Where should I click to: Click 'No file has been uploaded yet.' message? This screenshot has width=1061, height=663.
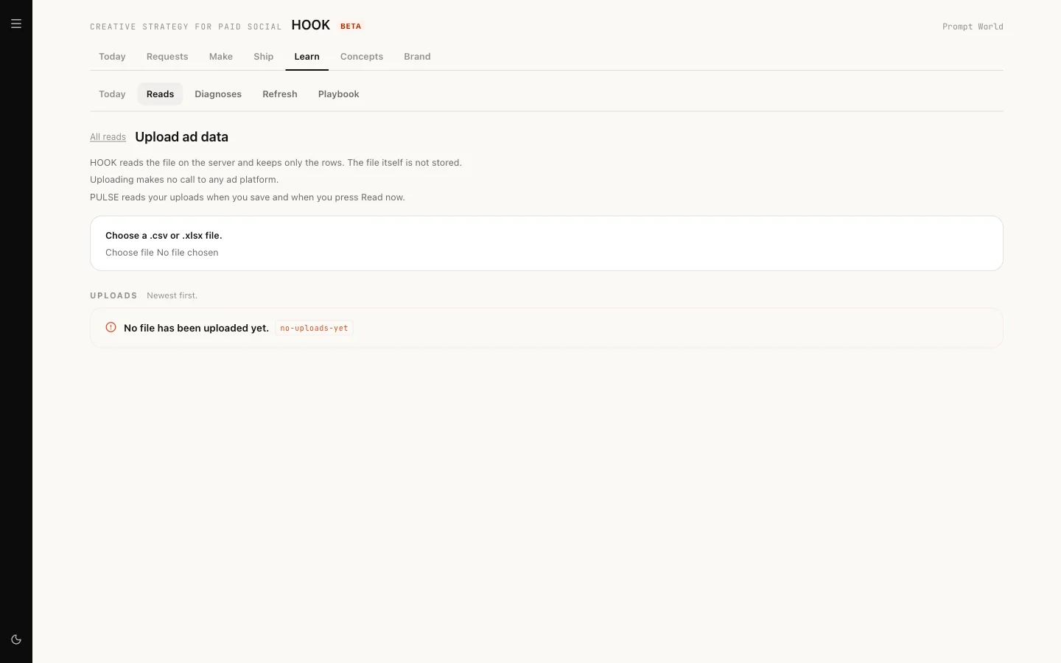[196, 328]
